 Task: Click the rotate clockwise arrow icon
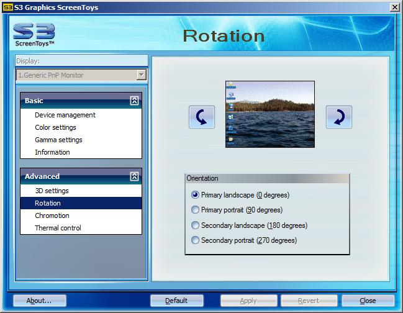click(338, 117)
